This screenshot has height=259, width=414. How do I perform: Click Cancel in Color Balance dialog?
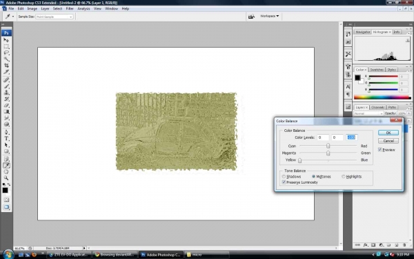click(388, 141)
